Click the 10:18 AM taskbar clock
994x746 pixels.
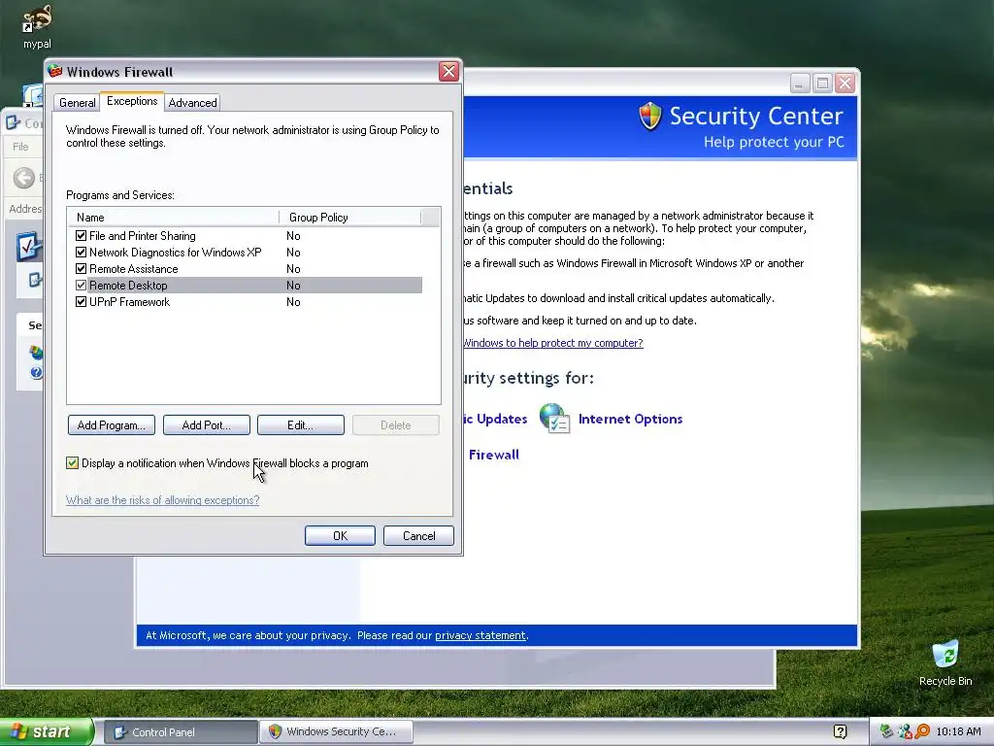point(958,731)
